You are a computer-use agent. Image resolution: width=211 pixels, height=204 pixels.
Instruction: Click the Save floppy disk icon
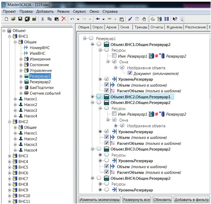(20, 19)
